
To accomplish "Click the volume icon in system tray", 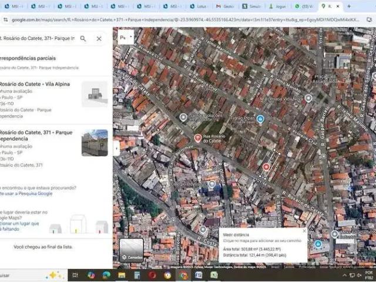I will point(359,276).
